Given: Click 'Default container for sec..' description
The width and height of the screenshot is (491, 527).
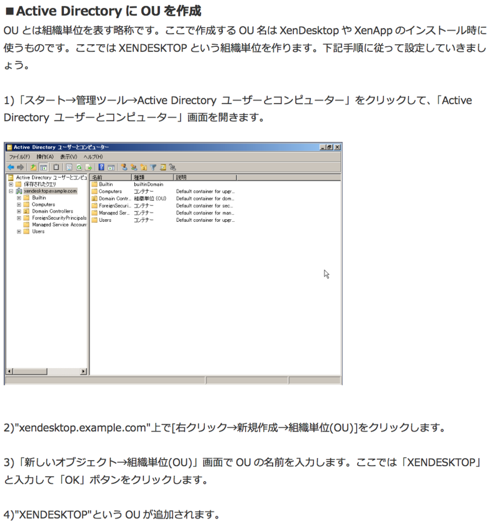Looking at the screenshot, I should click(x=205, y=206).
